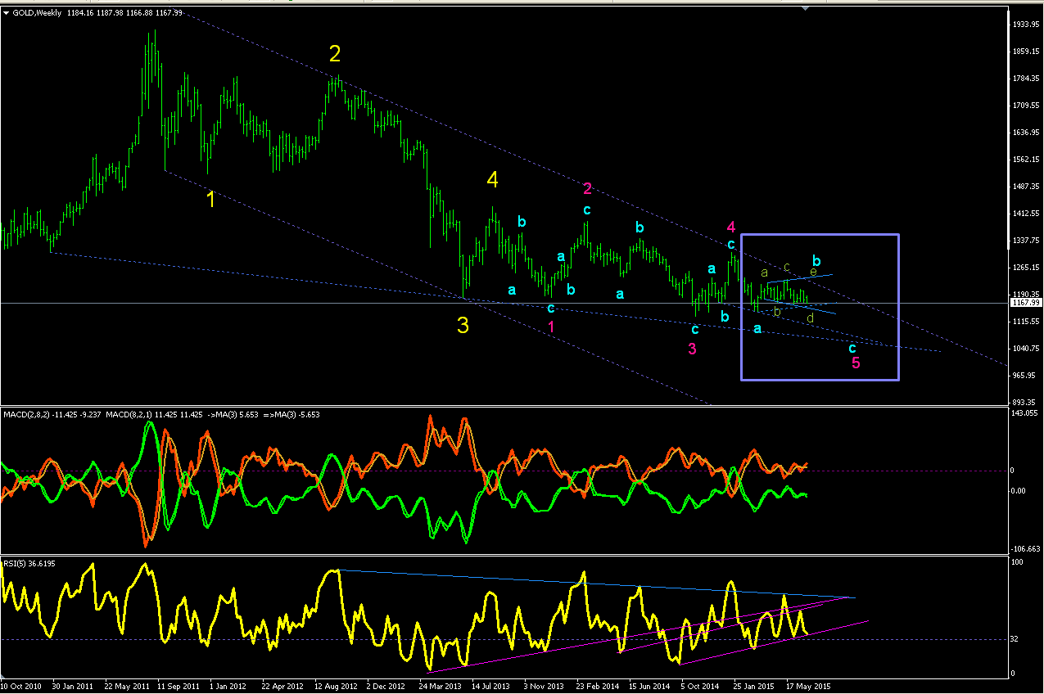Click the 22 Apr 2012 date label
This screenshot has width=1044, height=694.
(x=283, y=687)
